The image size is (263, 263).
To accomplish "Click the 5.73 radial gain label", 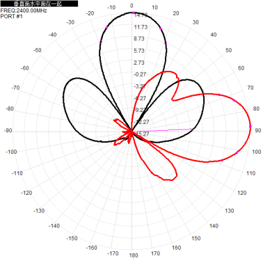I will click(139, 51).
